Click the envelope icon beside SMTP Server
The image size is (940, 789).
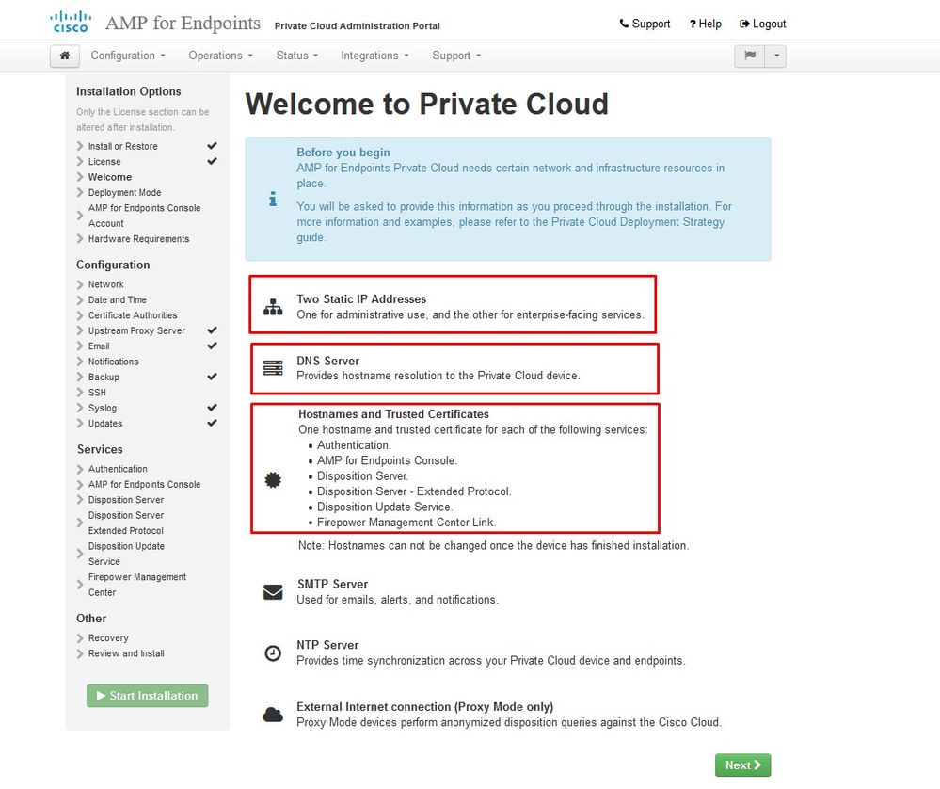pyautogui.click(x=273, y=592)
